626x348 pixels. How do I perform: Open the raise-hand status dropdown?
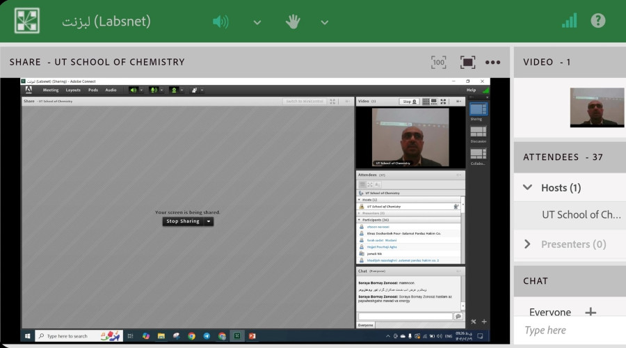(324, 22)
